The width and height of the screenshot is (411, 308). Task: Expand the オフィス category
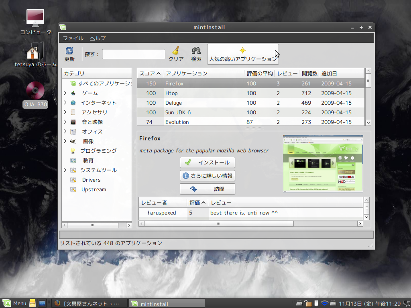[x=65, y=132]
